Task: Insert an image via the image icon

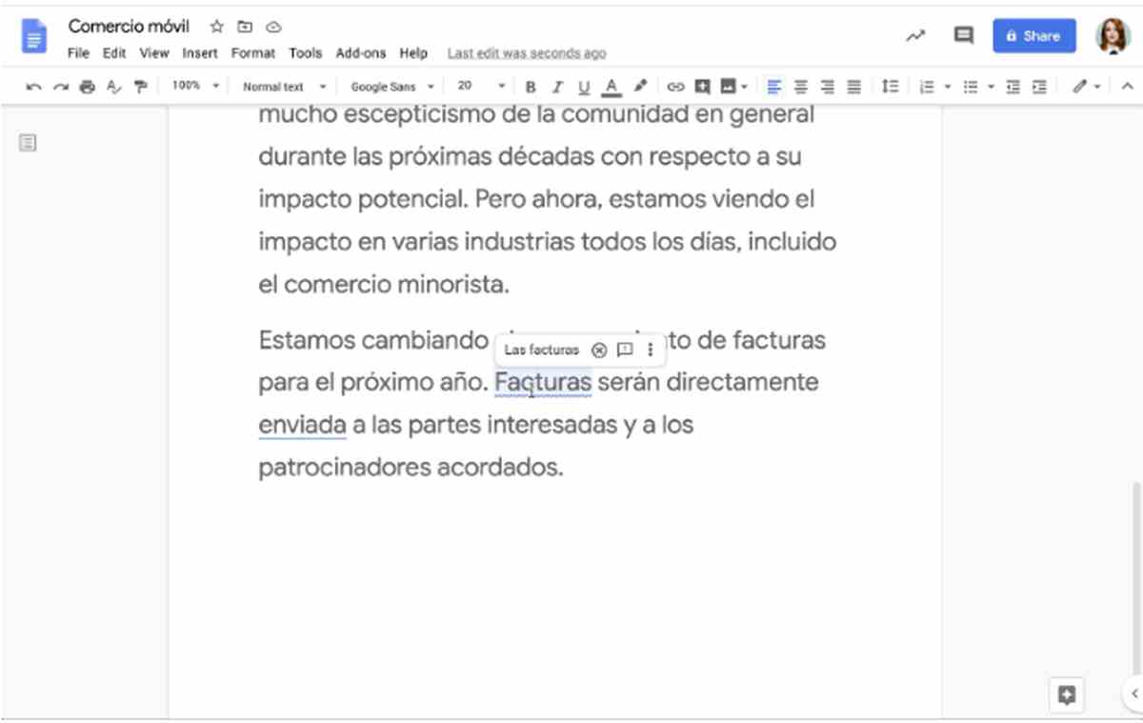Action: point(729,86)
